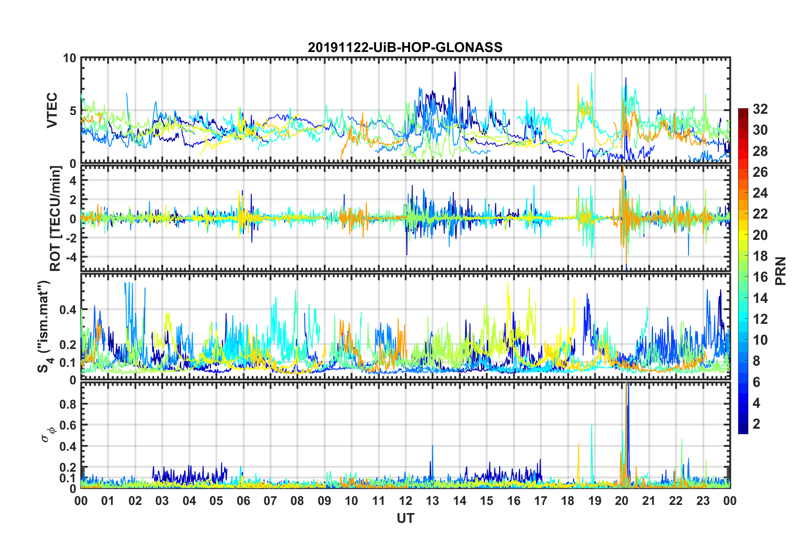Click the VTEC axis tick label 10

70,58
